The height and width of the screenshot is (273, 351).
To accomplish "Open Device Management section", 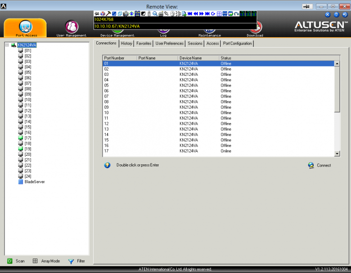I will (117, 34).
